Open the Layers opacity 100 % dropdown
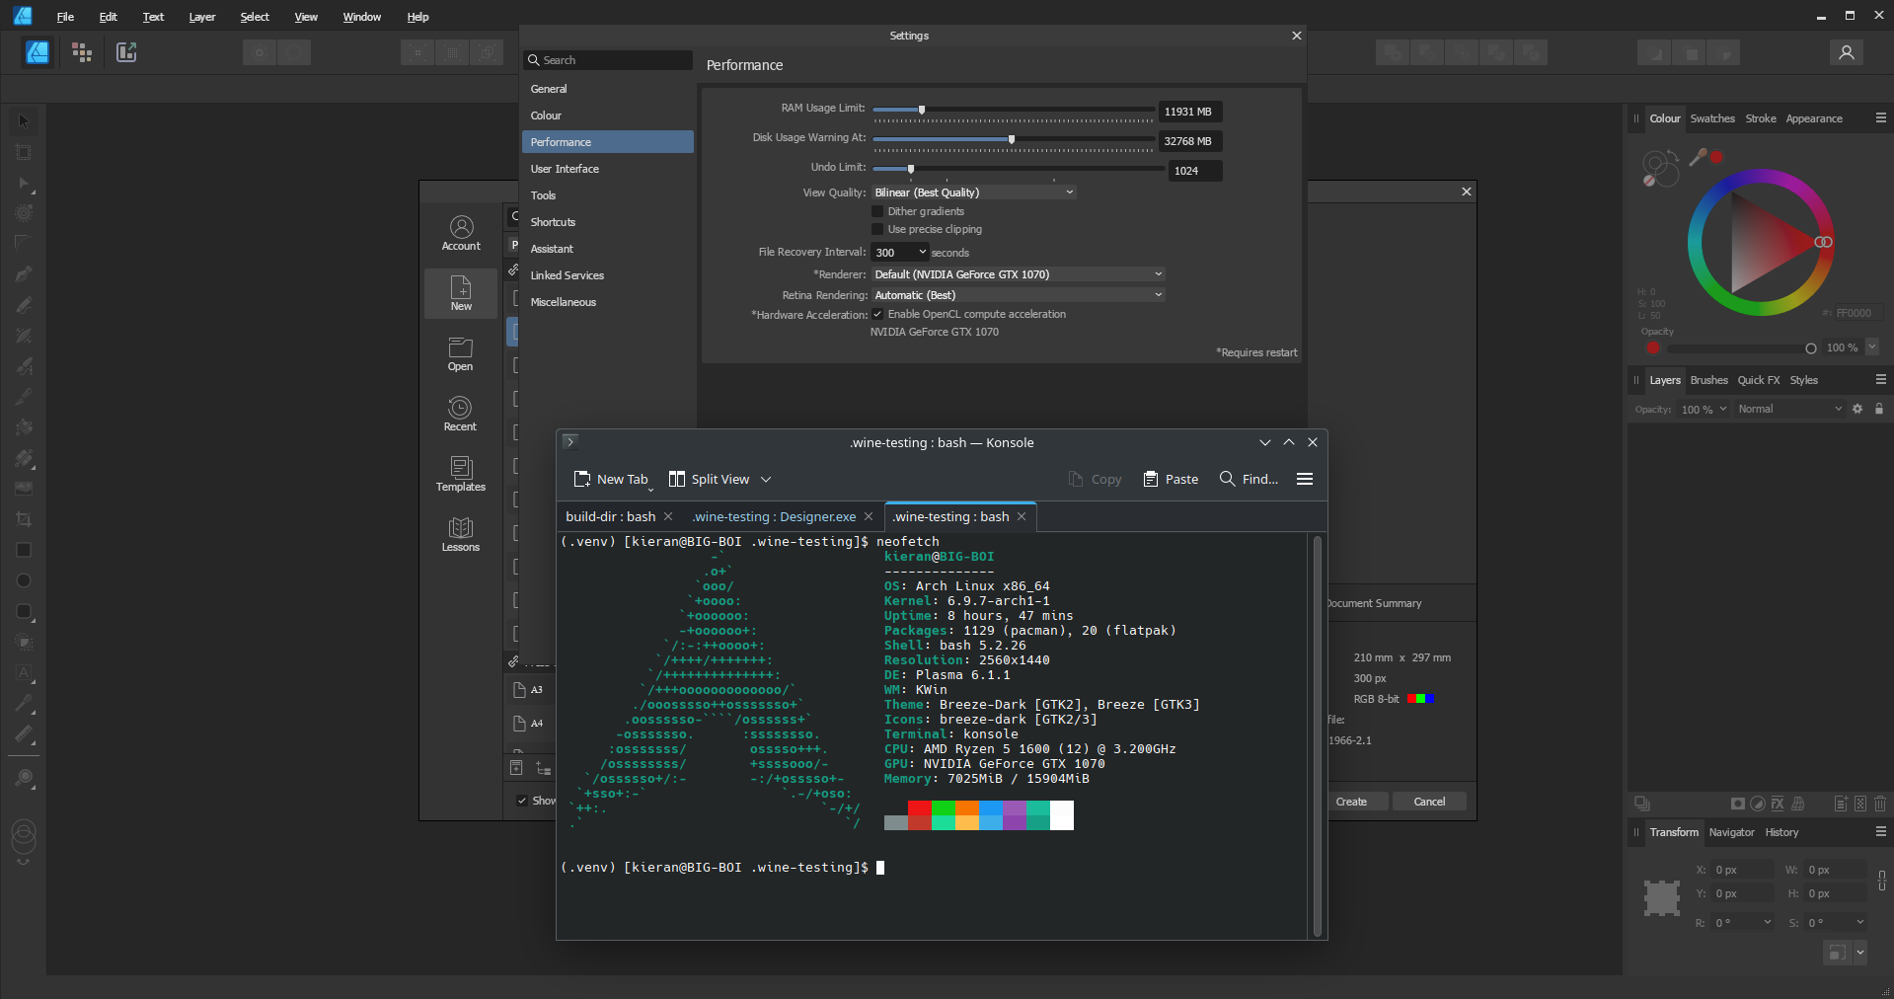This screenshot has width=1894, height=999. [x=1704, y=409]
